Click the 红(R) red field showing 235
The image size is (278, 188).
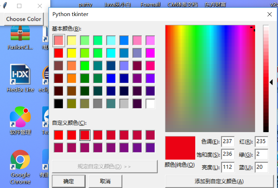click(x=261, y=142)
